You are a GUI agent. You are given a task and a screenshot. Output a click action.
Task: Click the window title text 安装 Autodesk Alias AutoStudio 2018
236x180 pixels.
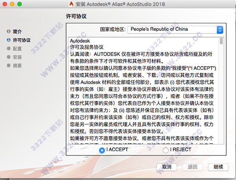[120, 4]
